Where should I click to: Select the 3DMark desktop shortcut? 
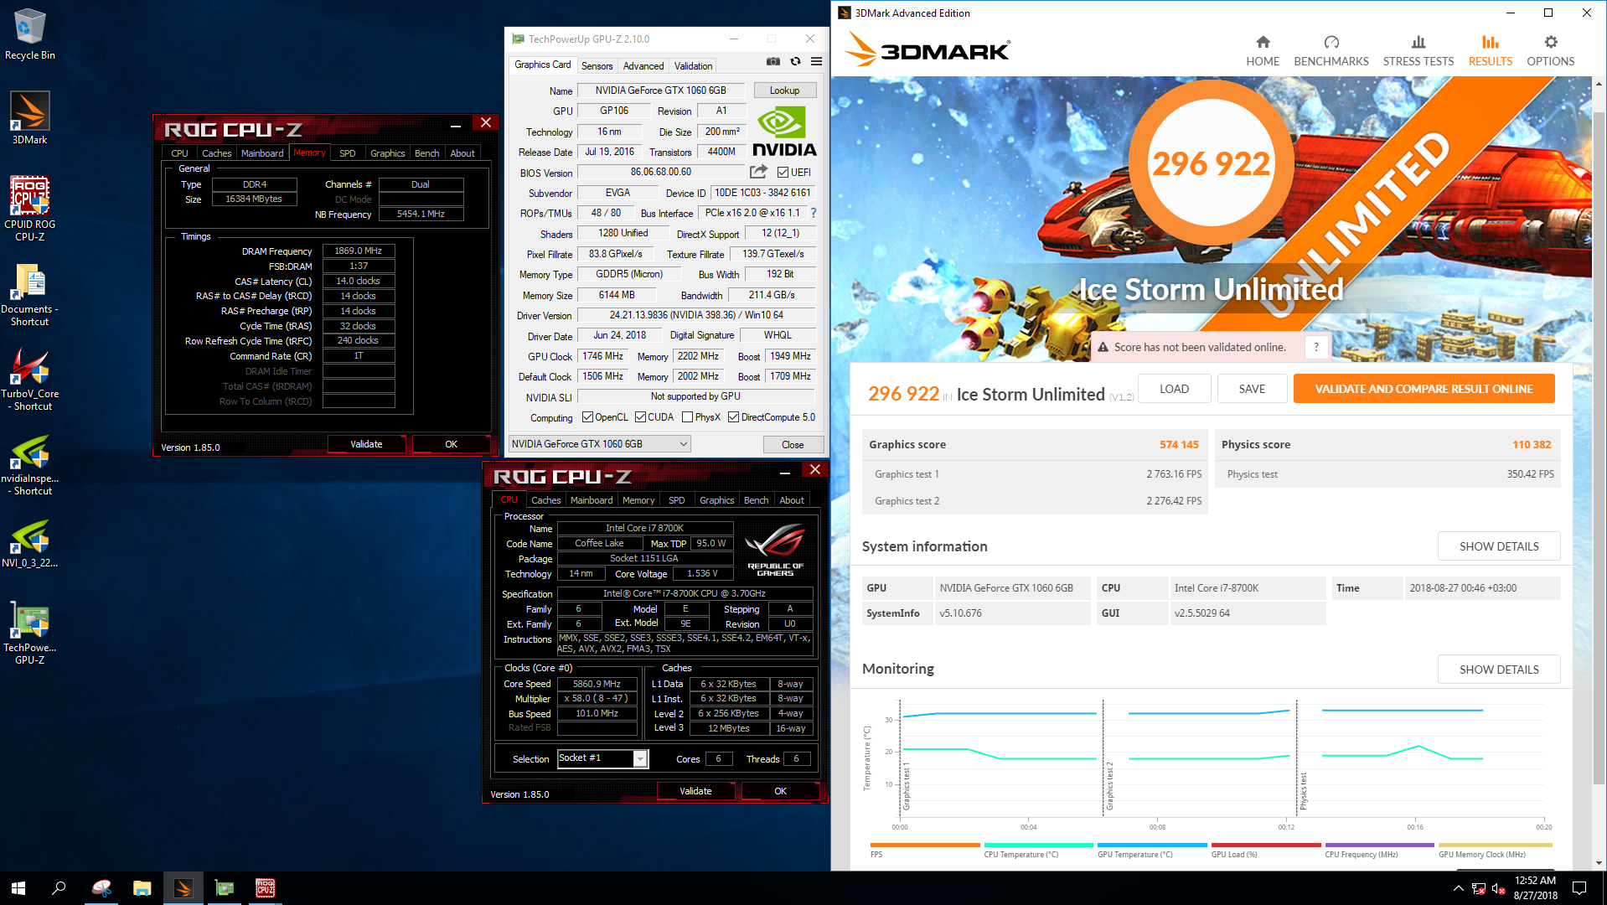[x=29, y=118]
